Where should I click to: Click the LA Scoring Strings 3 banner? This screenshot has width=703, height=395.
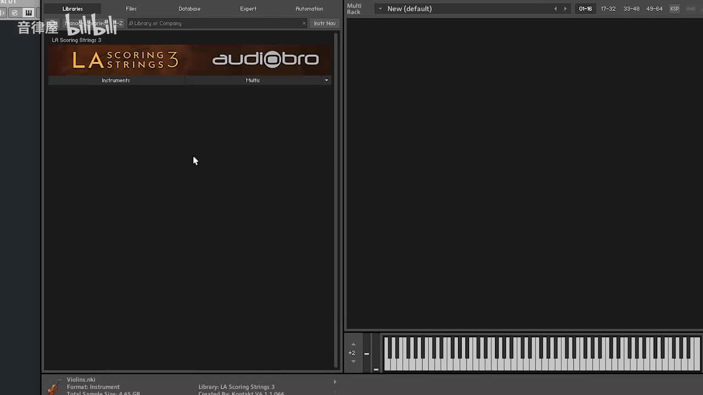[x=190, y=60]
